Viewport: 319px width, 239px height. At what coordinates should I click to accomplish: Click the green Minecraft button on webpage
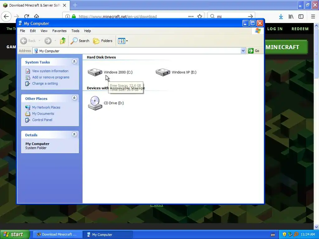(x=286, y=47)
